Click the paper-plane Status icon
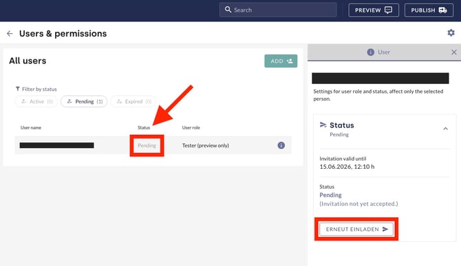 [323, 125]
